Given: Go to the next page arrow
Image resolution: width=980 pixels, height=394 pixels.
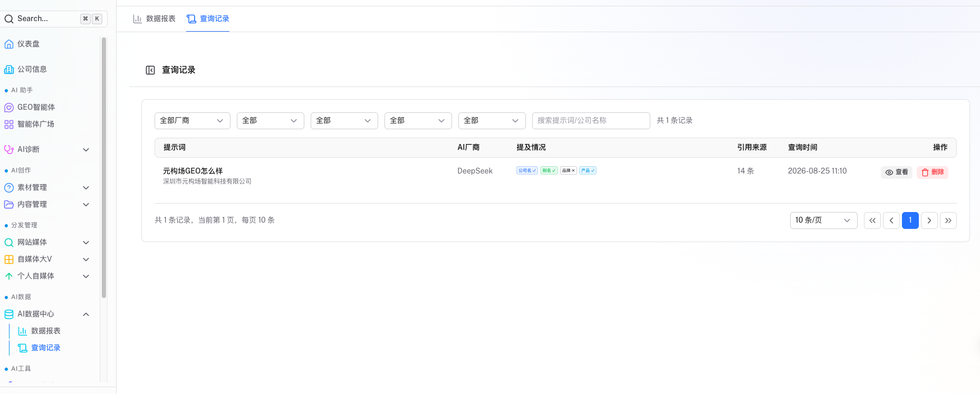Looking at the screenshot, I should pyautogui.click(x=929, y=220).
